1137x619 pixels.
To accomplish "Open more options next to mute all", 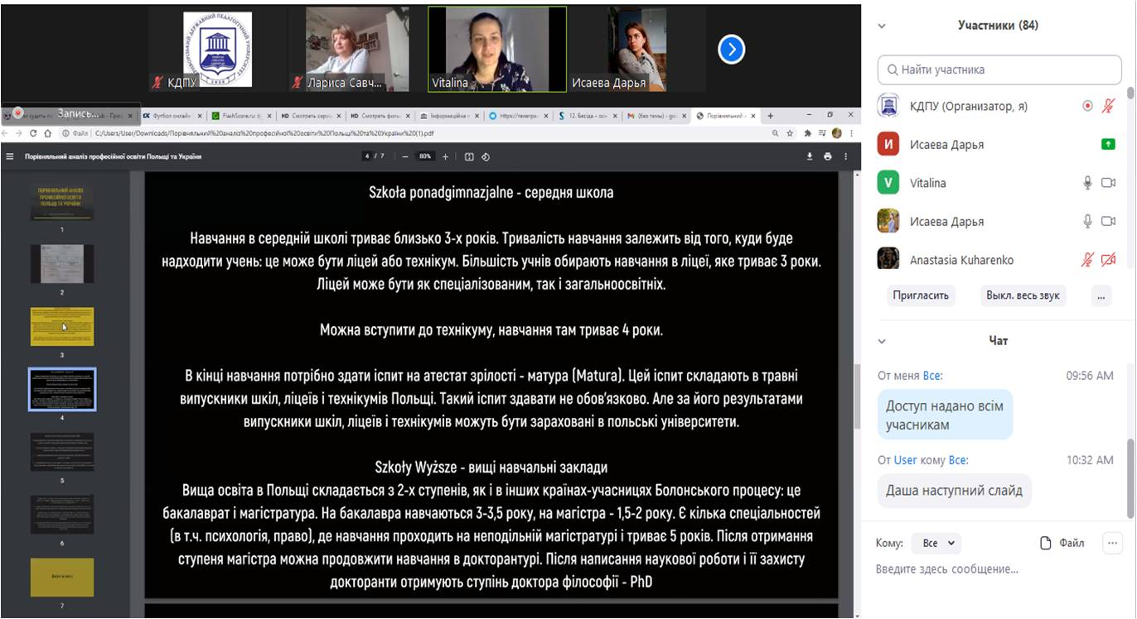I will [1101, 295].
